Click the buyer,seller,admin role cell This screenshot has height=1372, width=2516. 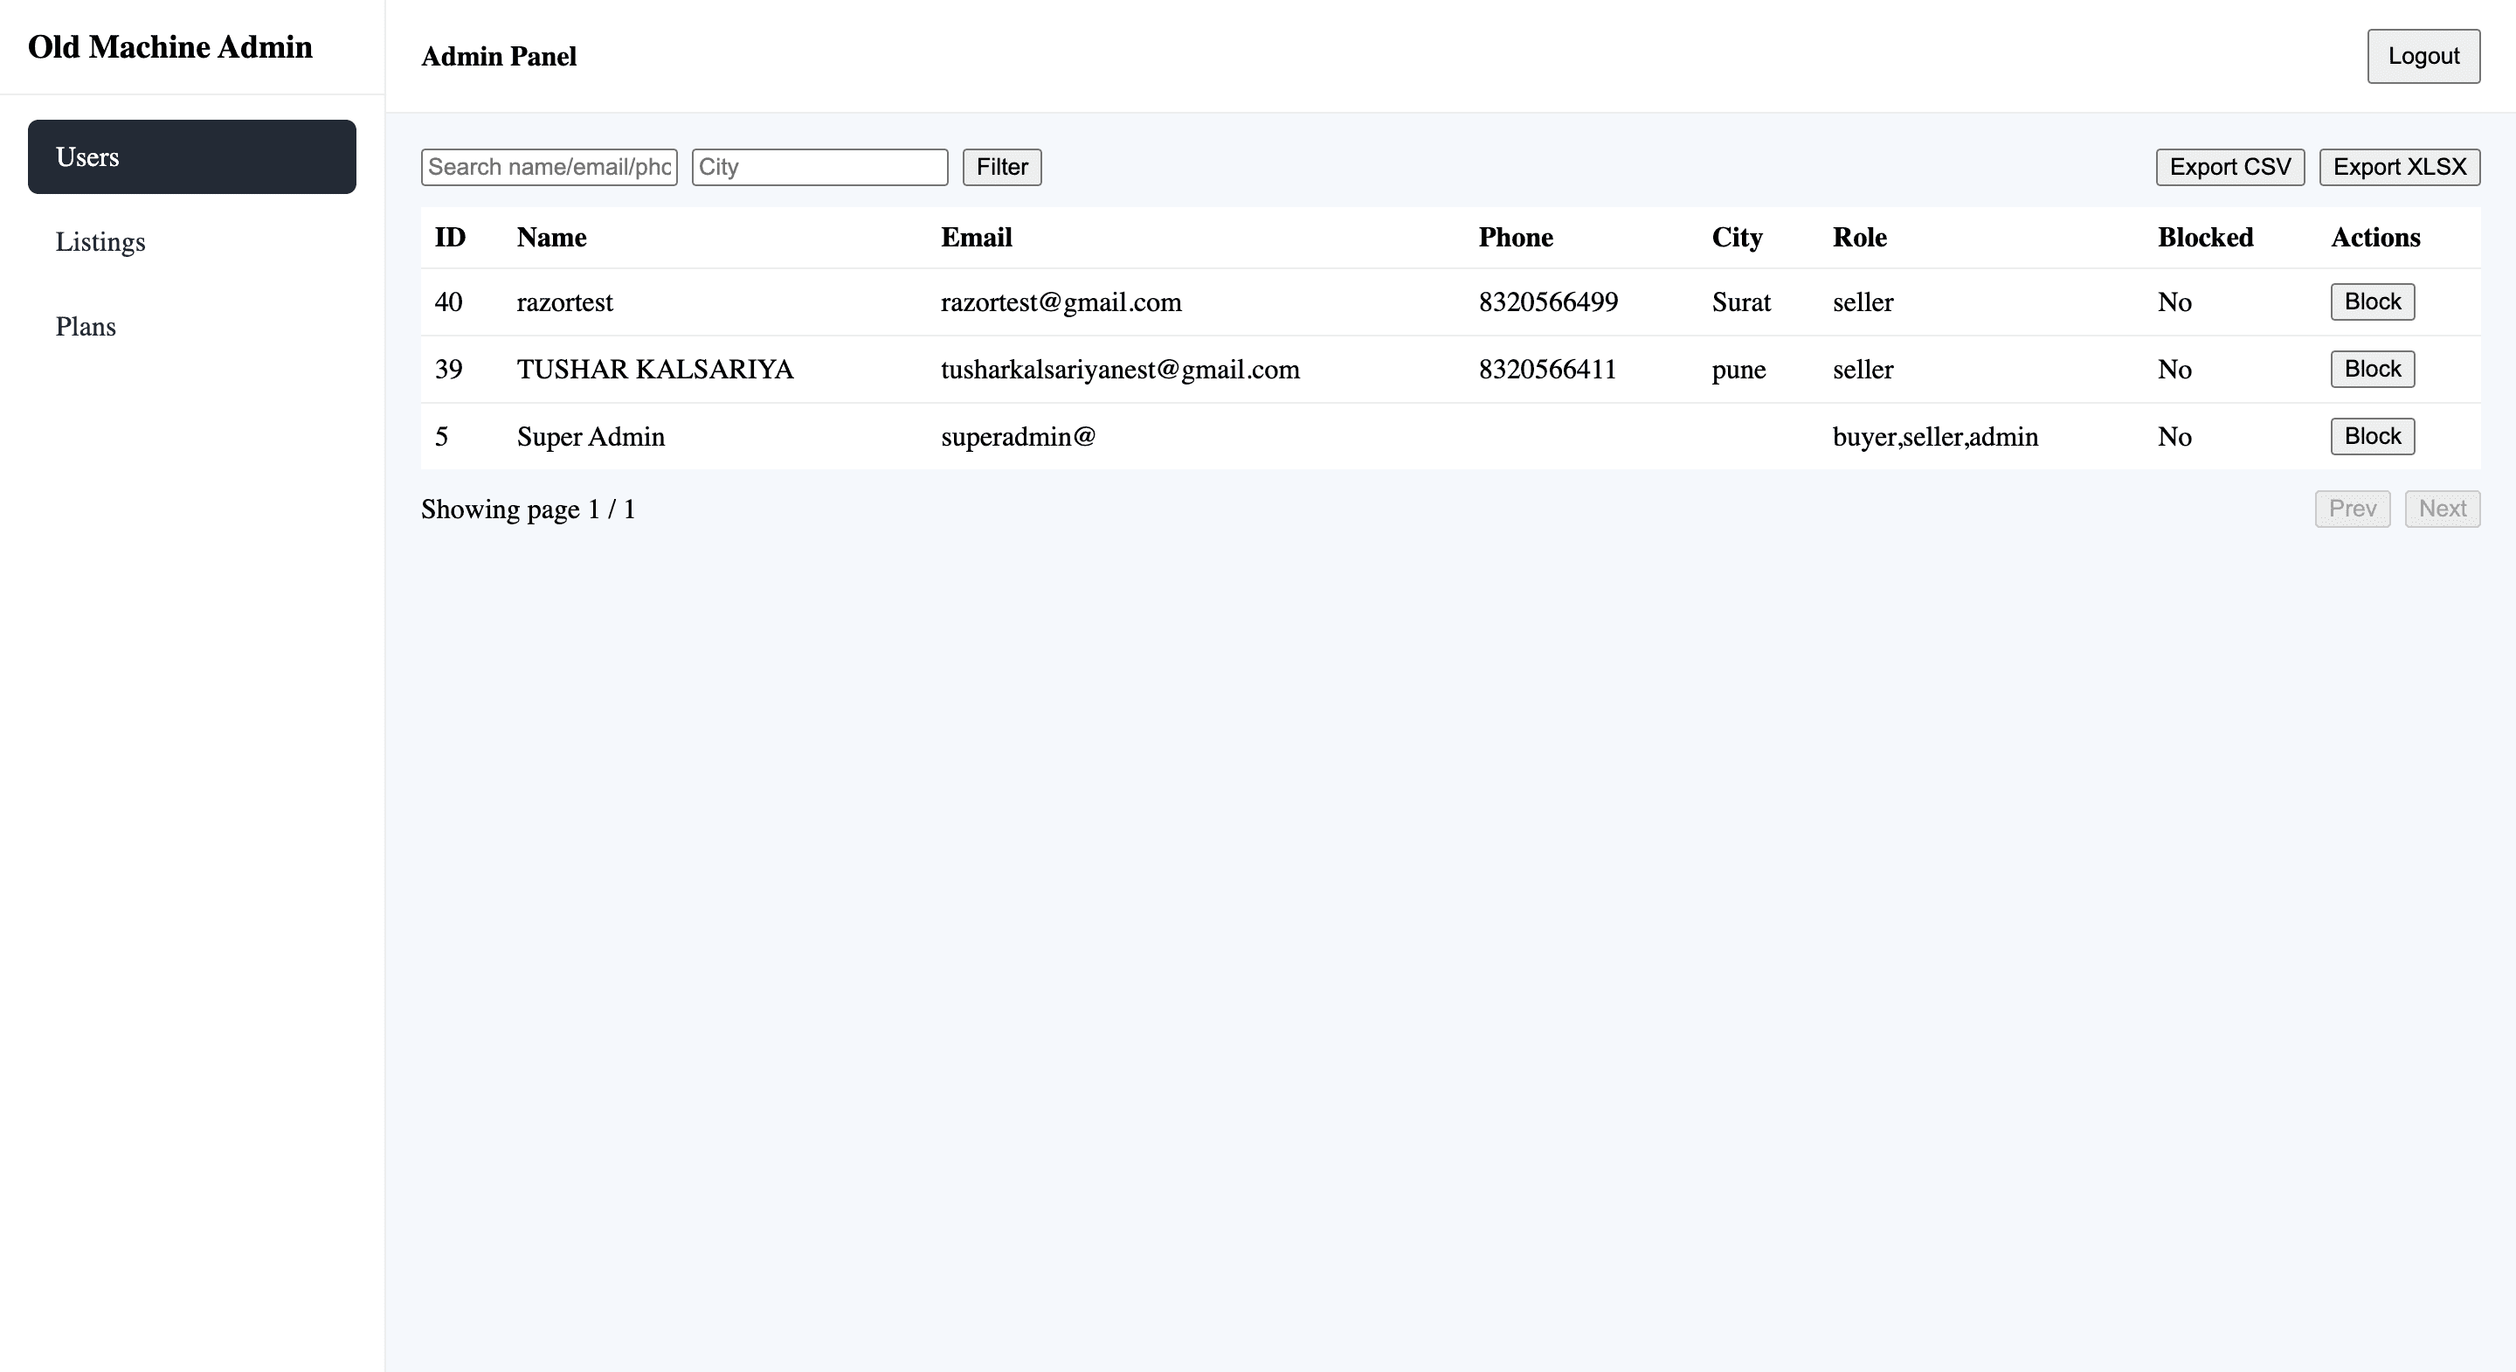tap(1934, 437)
